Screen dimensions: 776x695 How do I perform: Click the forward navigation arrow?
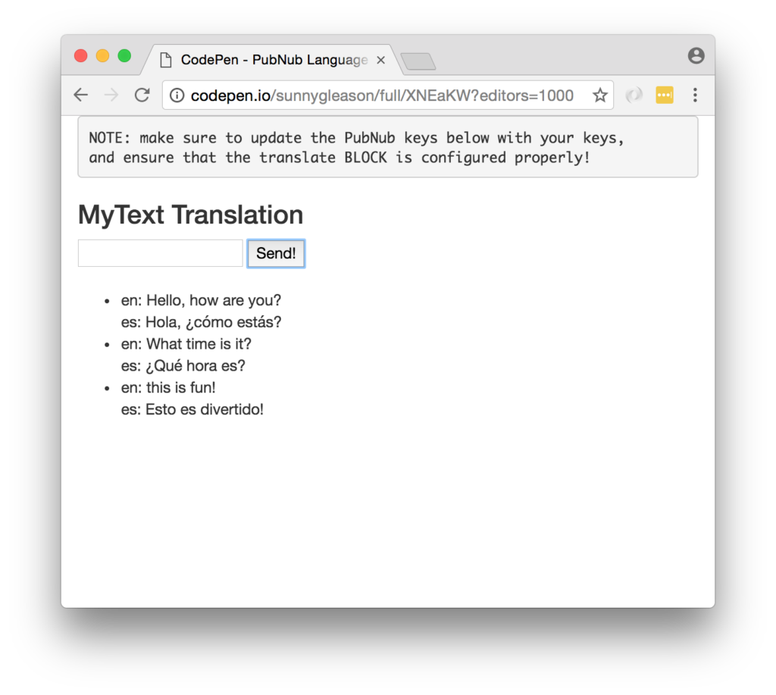[111, 95]
